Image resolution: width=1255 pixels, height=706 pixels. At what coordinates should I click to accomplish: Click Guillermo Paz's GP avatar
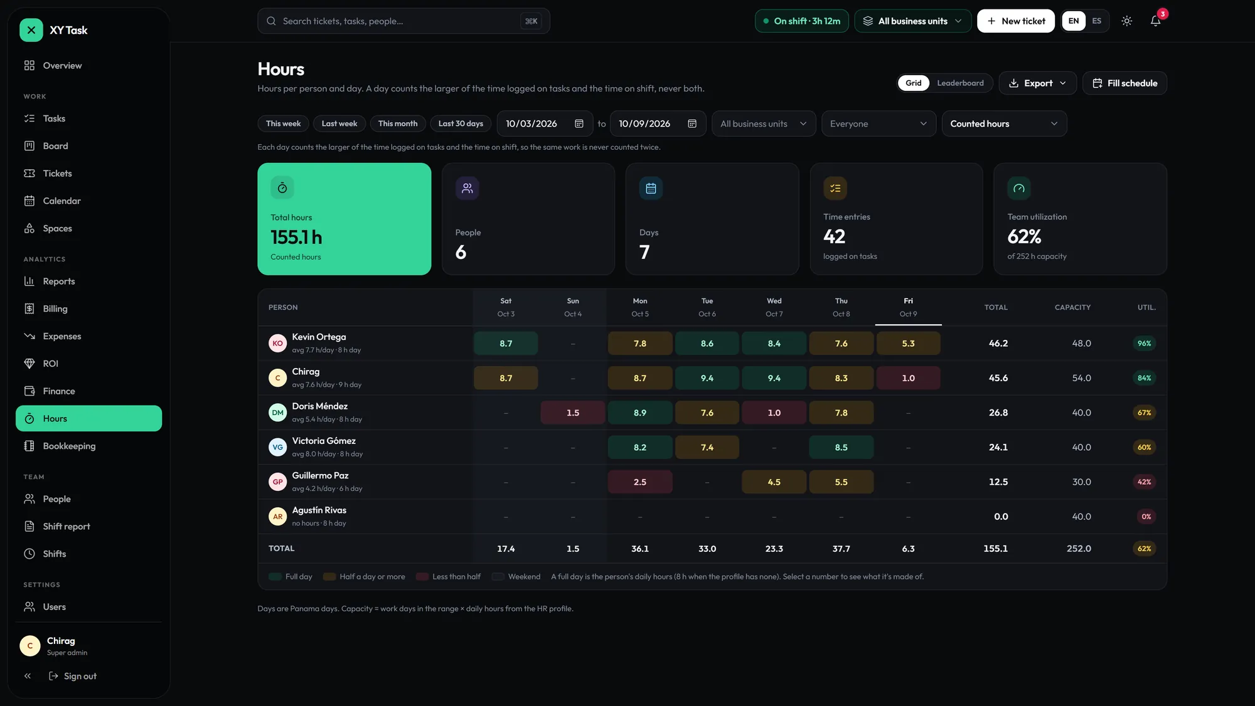pyautogui.click(x=277, y=482)
